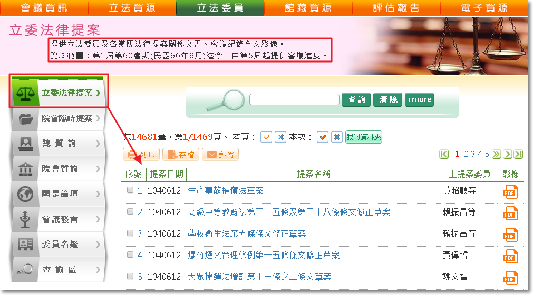This screenshot has width=533, height=295.
Task: Expand 委員名鑑 sidebar section
Action: point(57,245)
